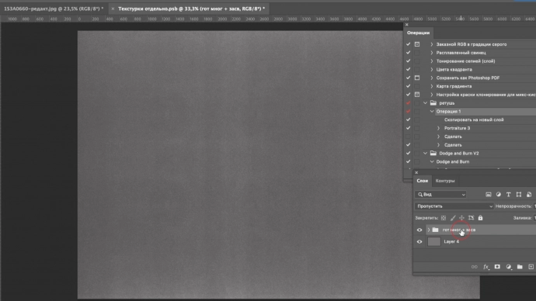Viewport: 536px width, 301px height.
Task: Click the lock all padlock icon
Action: 480,218
